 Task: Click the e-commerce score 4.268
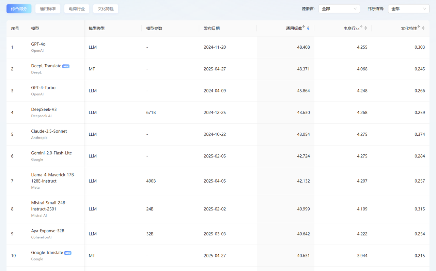coord(362,113)
